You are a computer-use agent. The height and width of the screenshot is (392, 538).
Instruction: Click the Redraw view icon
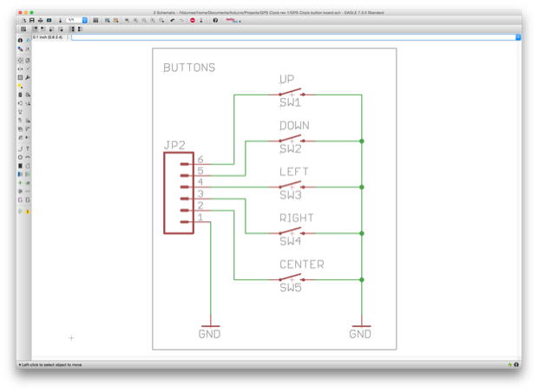tap(153, 21)
